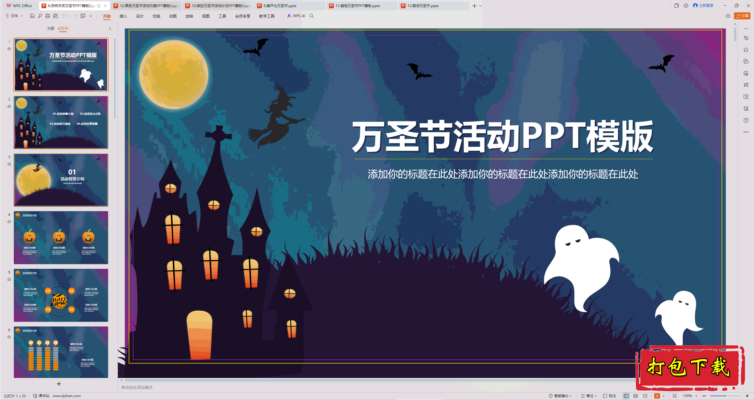Click the Print icon in quick toolbar

pos(48,16)
